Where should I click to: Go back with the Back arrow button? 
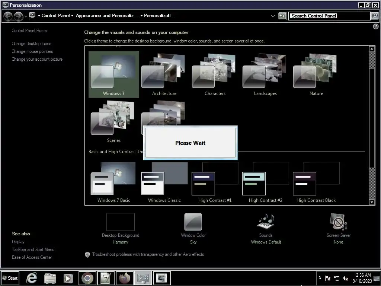coord(8,16)
